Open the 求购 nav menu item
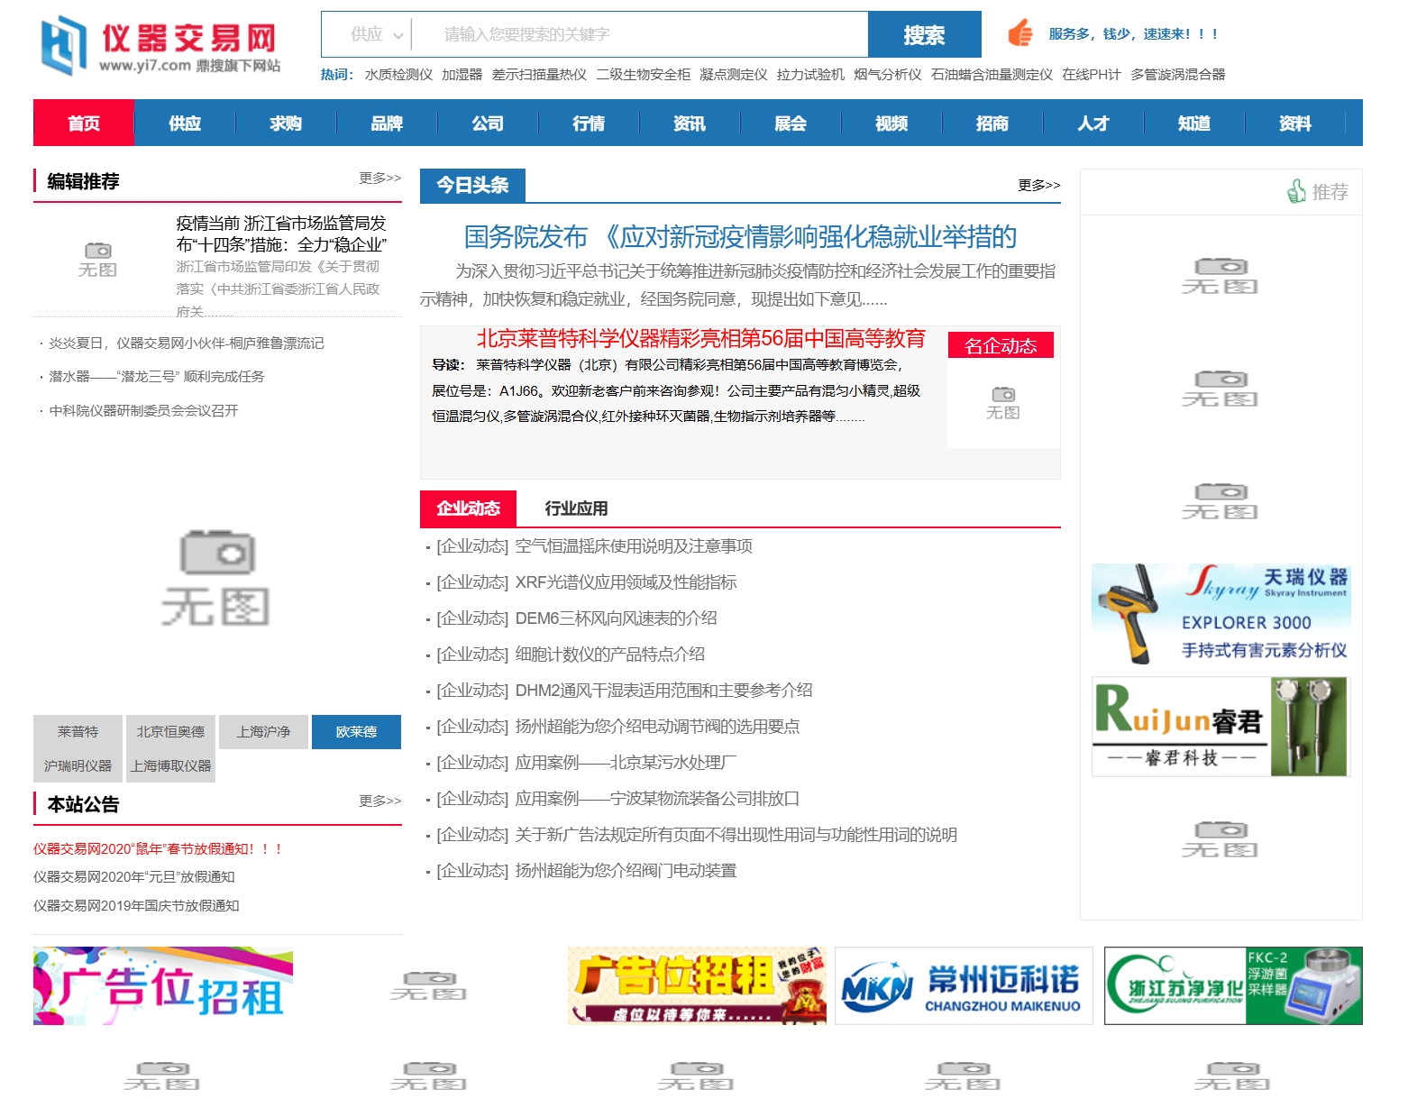 [286, 123]
